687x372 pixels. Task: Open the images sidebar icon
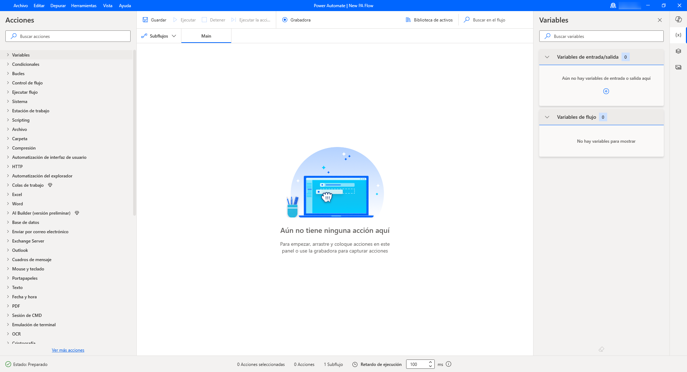click(678, 67)
